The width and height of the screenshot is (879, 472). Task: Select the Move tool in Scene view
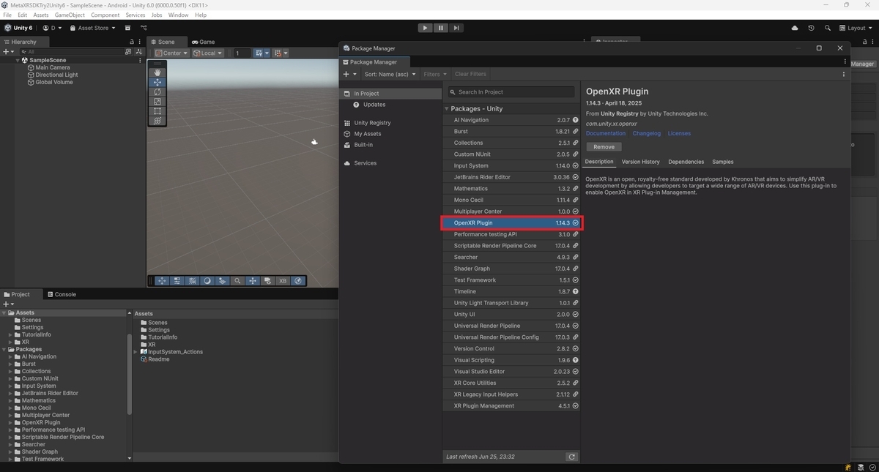point(157,83)
